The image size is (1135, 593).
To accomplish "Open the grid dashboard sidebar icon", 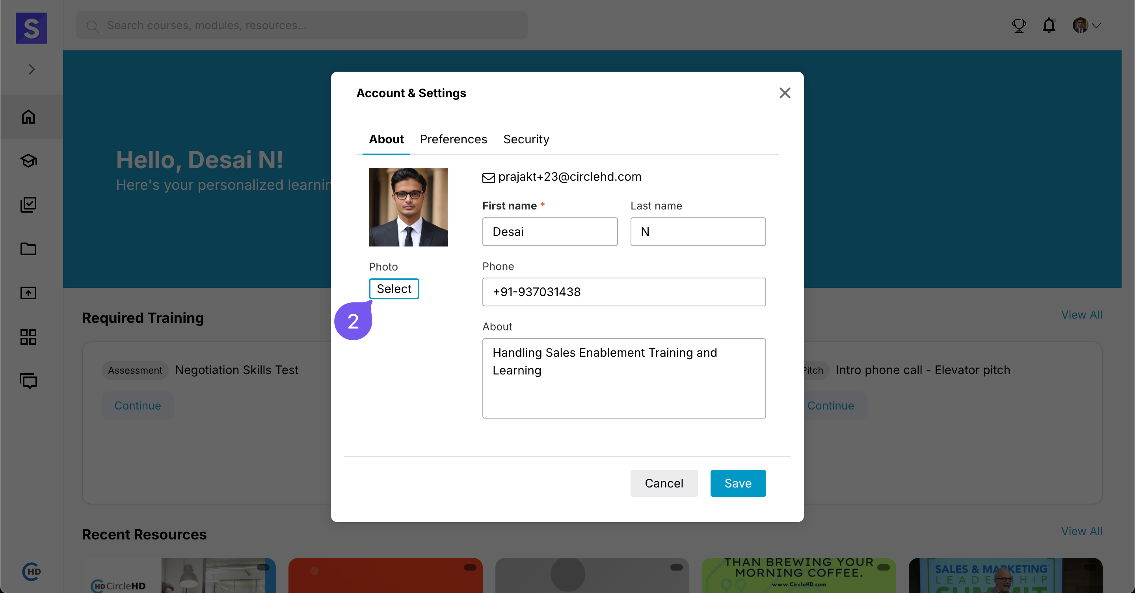I will click(28, 337).
